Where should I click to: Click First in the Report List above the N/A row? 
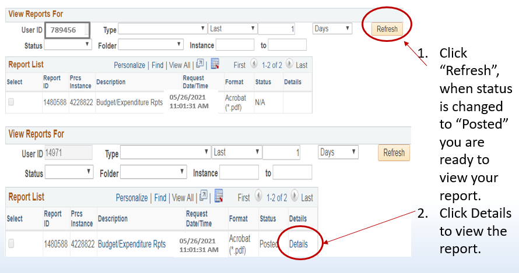tap(239, 65)
